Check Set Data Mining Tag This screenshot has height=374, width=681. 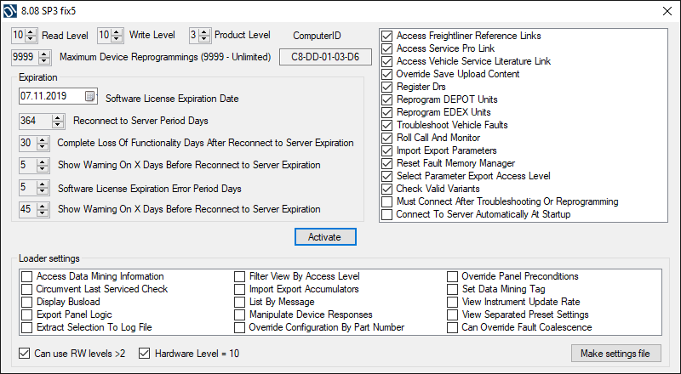click(453, 289)
